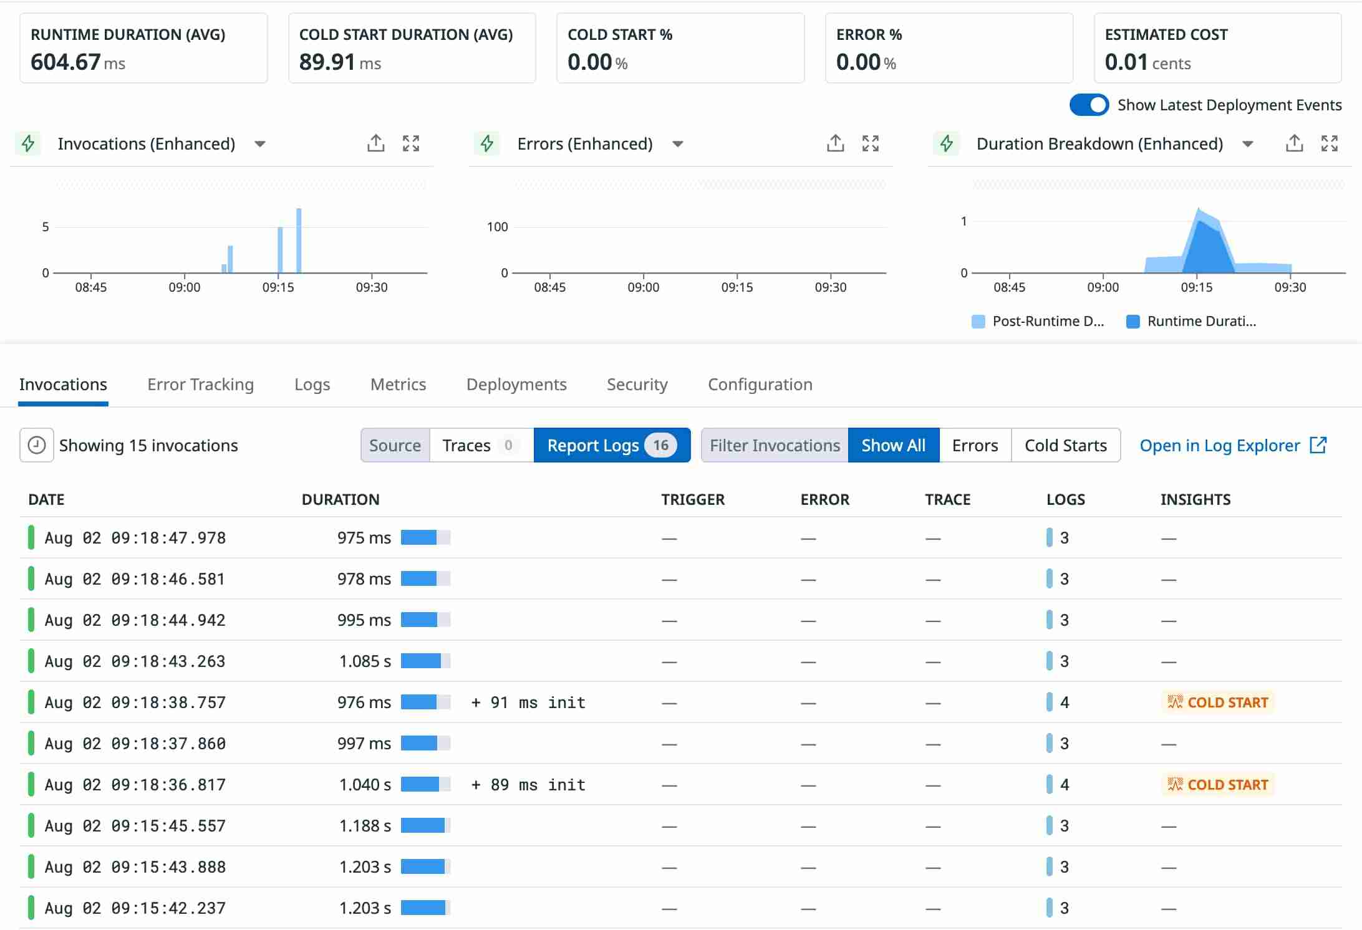
Task: Open Duration Breakdown (Enhanced) dropdown arrow
Action: 1247,144
